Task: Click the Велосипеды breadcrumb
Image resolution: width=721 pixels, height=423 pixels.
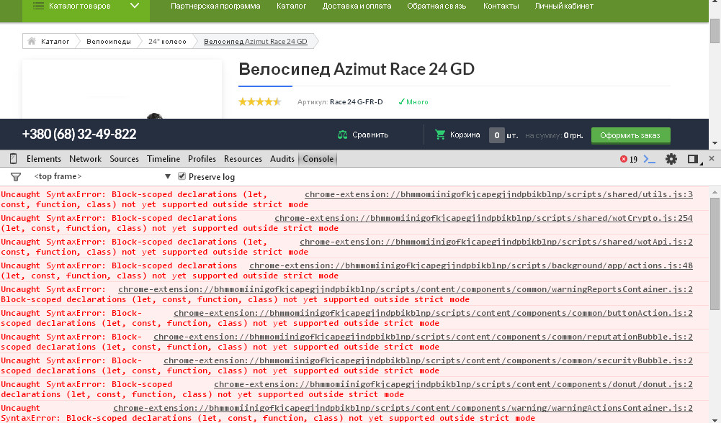Action: click(109, 41)
